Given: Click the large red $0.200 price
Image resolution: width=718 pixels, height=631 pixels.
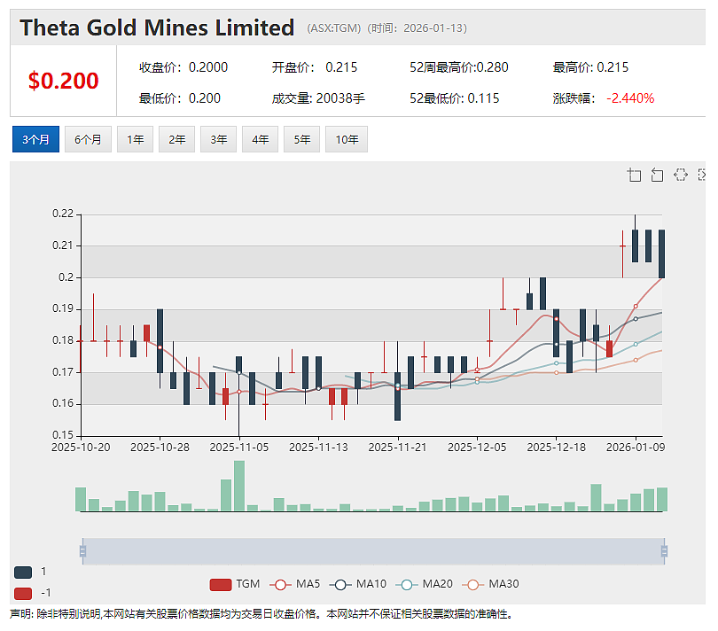Looking at the screenshot, I should [x=63, y=81].
